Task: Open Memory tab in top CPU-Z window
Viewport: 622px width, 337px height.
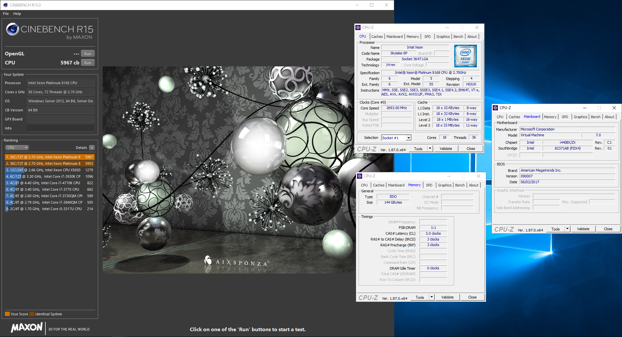Action: point(413,37)
